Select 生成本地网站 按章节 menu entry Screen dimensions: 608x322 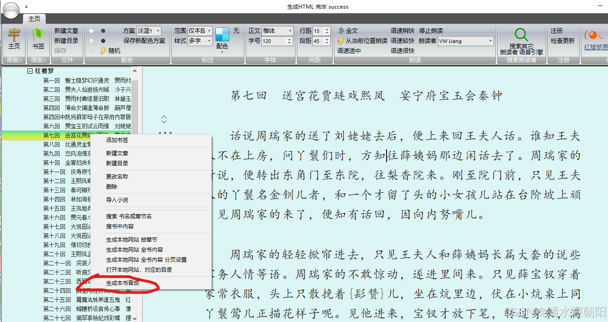[x=132, y=240]
